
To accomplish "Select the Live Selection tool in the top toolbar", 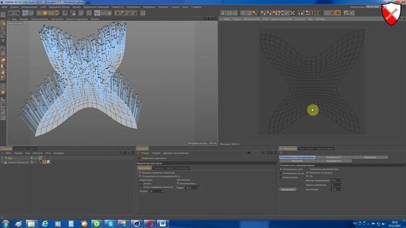I will point(25,13).
